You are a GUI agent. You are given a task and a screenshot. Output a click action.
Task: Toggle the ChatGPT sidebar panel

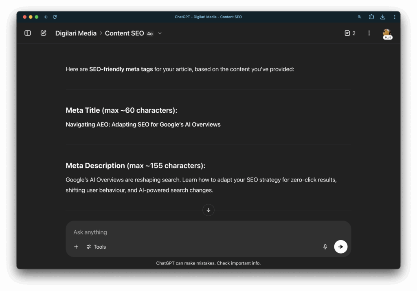click(x=28, y=33)
